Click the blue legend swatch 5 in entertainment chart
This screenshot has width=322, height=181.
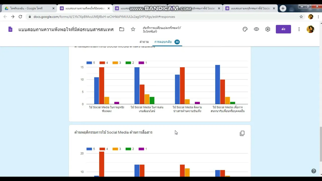tap(89, 63)
